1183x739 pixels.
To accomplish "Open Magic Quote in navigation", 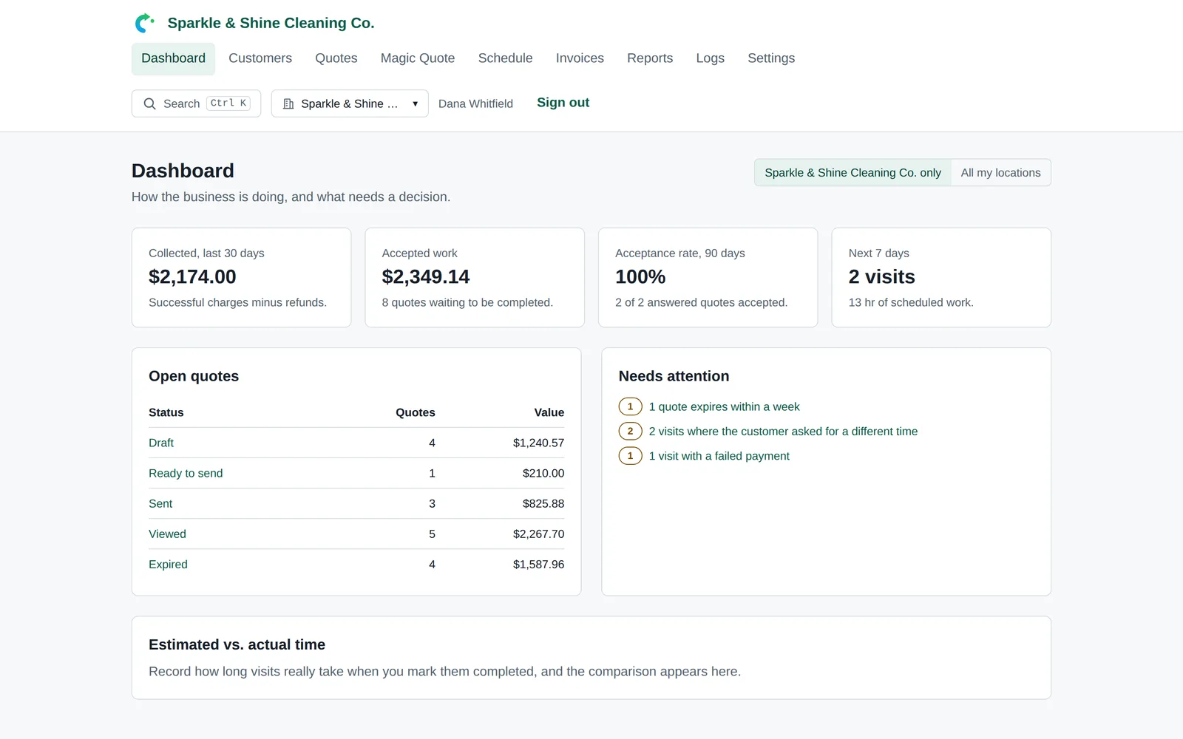I will coord(418,58).
